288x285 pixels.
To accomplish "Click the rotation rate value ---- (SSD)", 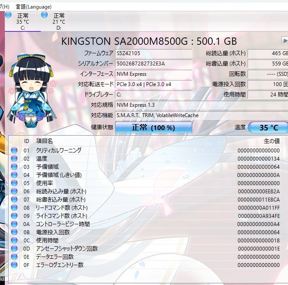I will (268, 74).
